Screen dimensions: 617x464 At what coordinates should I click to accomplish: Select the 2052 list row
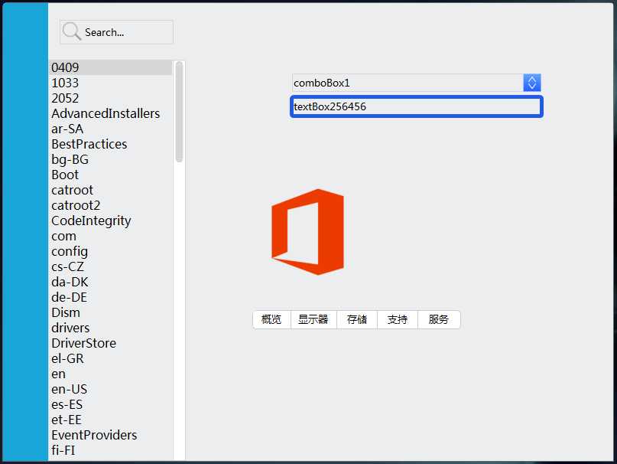111,98
